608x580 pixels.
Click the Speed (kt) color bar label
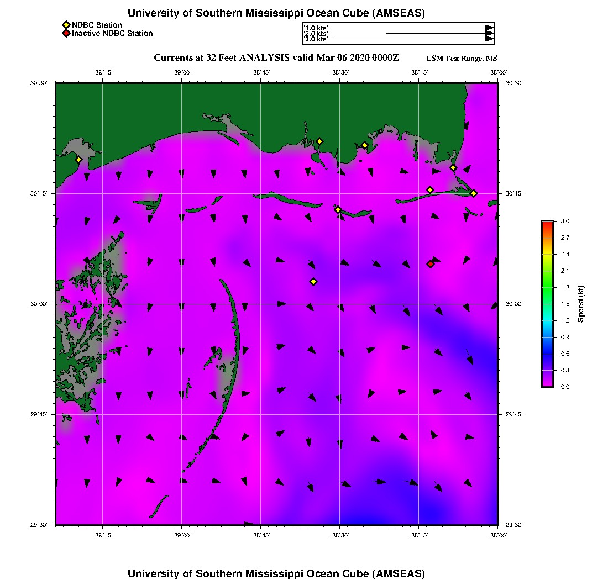(x=581, y=304)
